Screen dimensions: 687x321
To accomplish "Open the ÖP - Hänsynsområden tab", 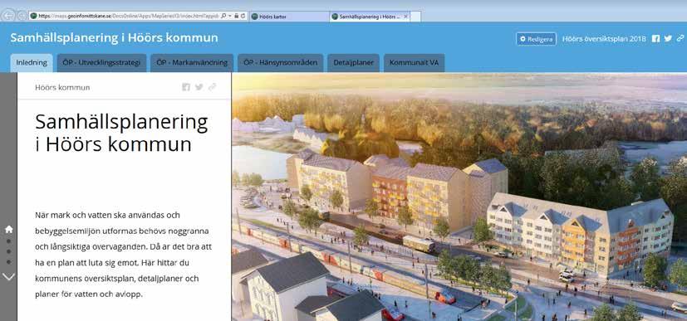I will 281,63.
